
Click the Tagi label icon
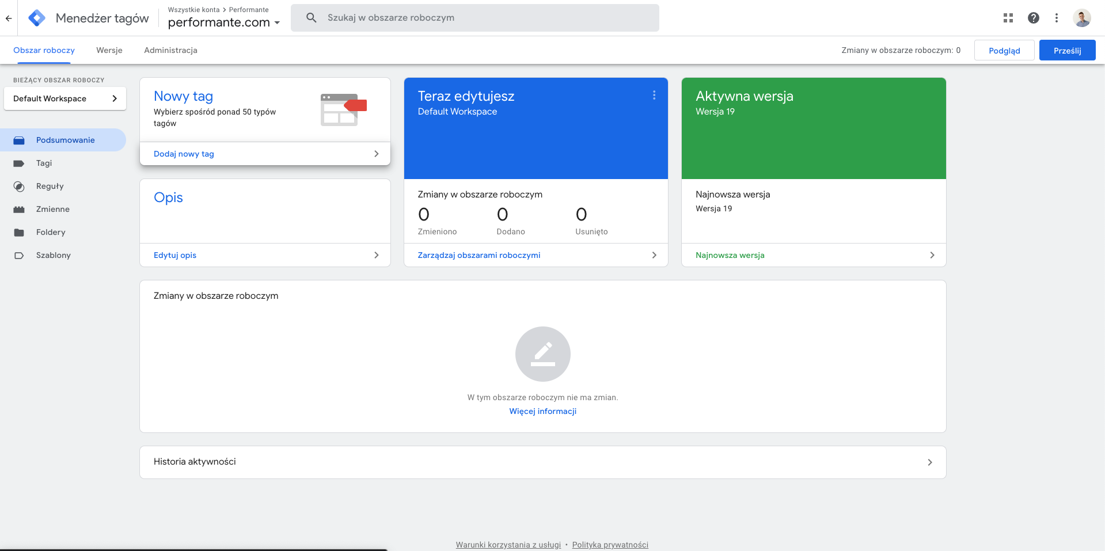tap(19, 164)
